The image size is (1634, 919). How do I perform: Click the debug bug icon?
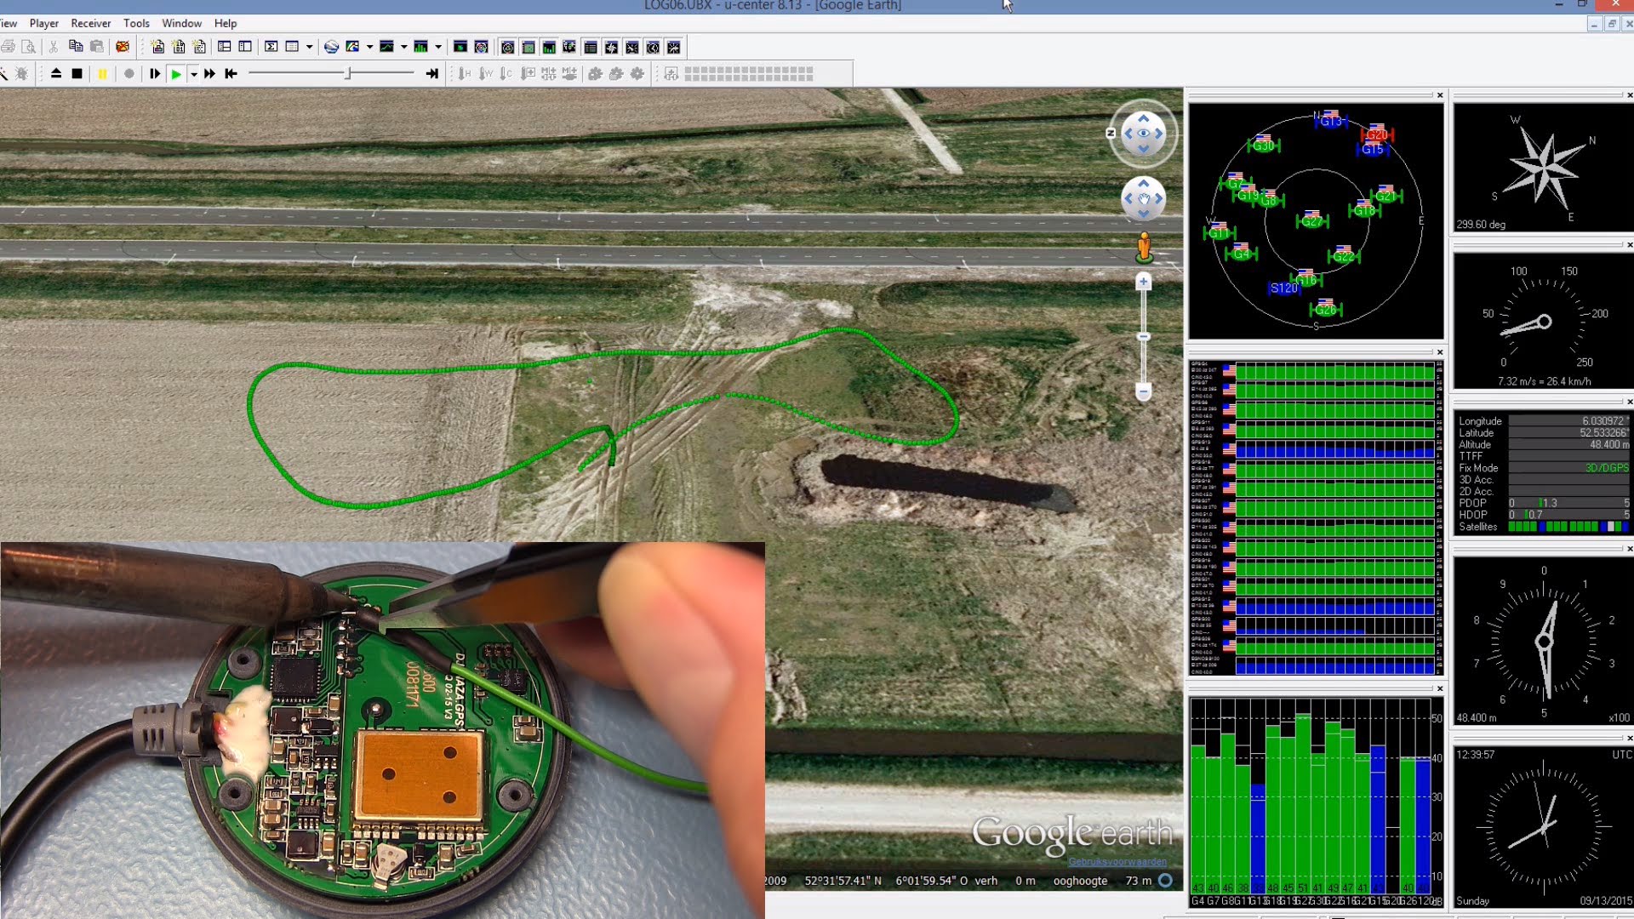(x=21, y=74)
